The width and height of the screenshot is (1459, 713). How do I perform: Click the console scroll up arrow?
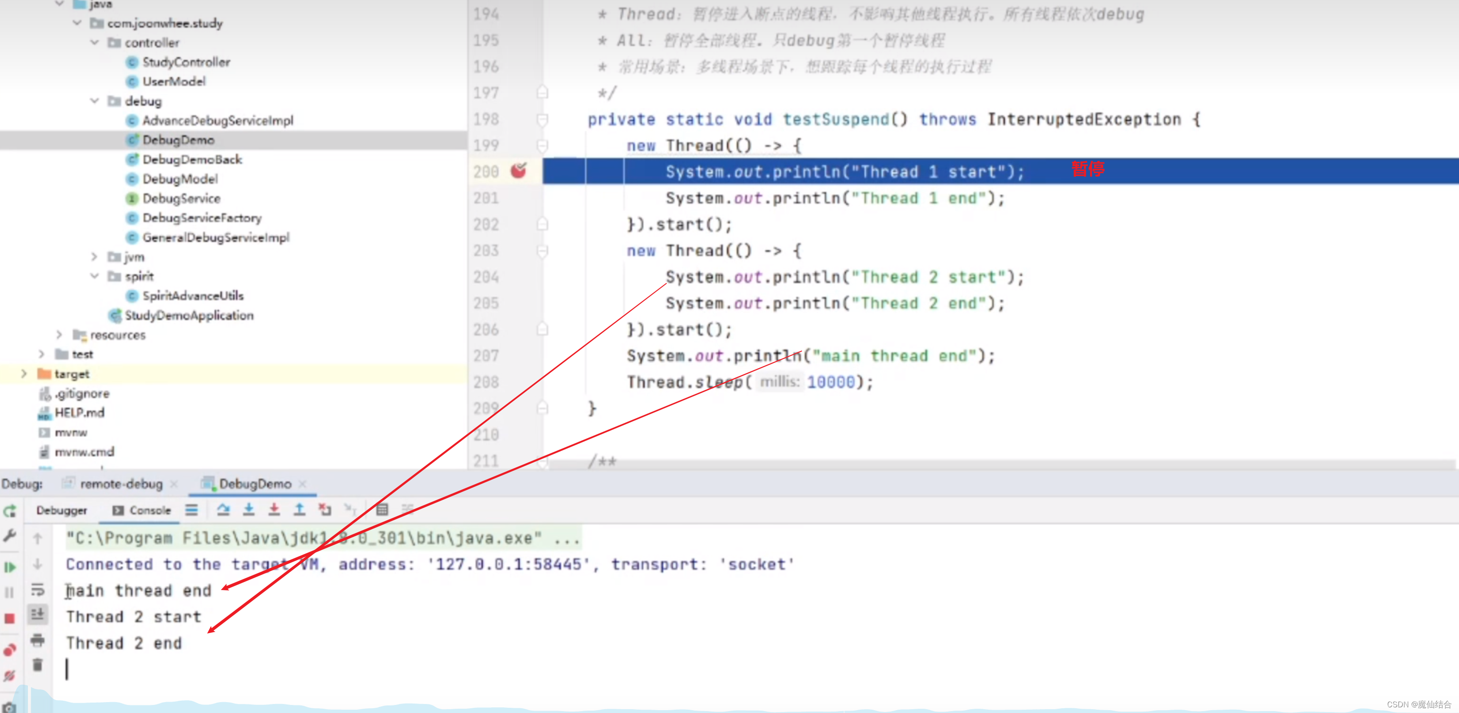coord(37,538)
